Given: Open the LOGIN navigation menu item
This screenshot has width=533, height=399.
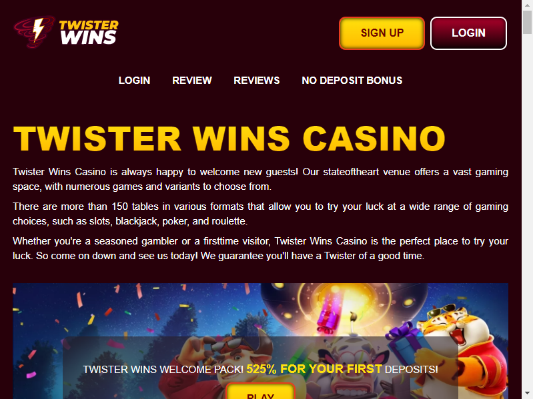Looking at the screenshot, I should point(134,81).
